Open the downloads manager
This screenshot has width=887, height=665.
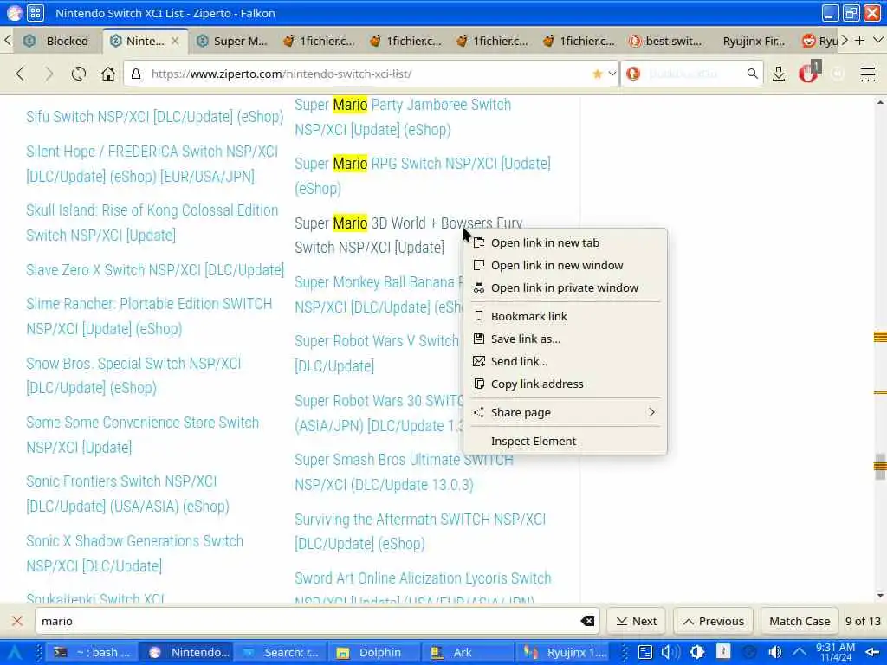coord(779,74)
